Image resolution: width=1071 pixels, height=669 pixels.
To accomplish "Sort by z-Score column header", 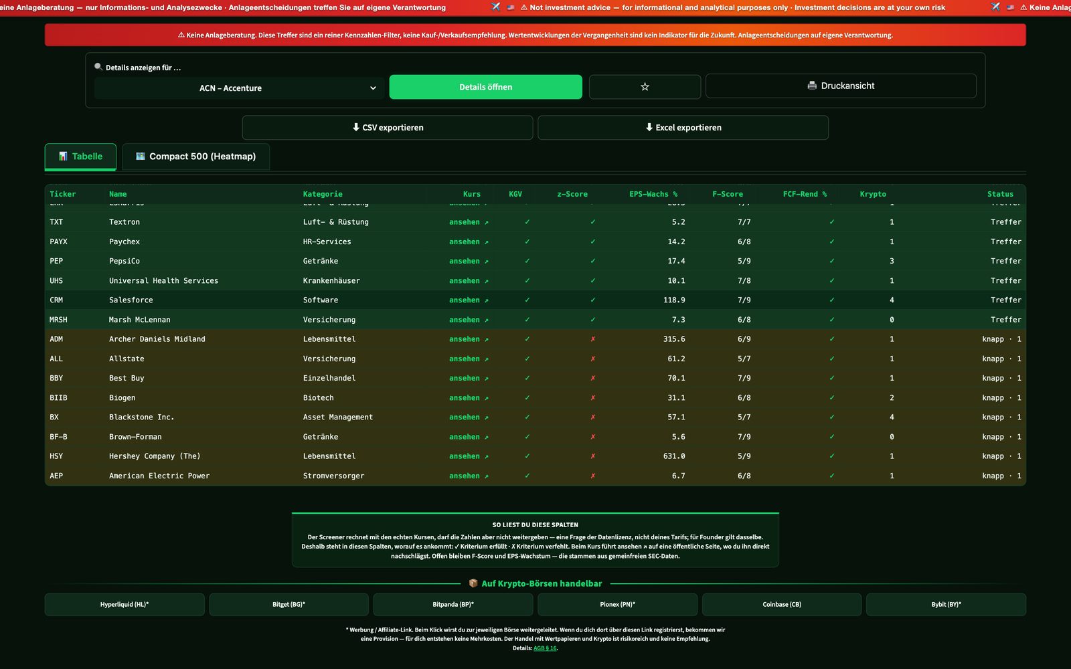I will pos(572,194).
